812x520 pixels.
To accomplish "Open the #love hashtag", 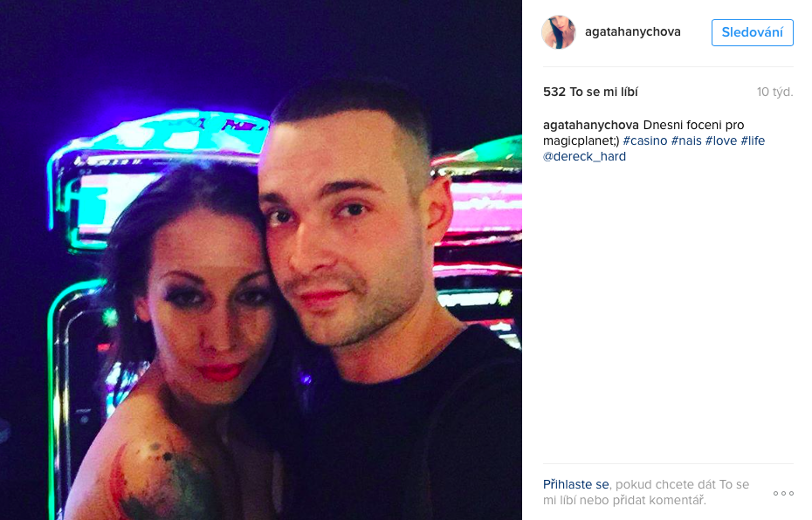I will tap(721, 140).
